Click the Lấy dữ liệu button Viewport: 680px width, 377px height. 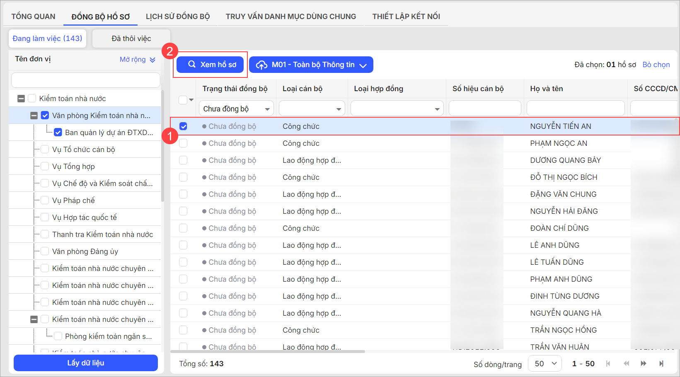(86, 363)
